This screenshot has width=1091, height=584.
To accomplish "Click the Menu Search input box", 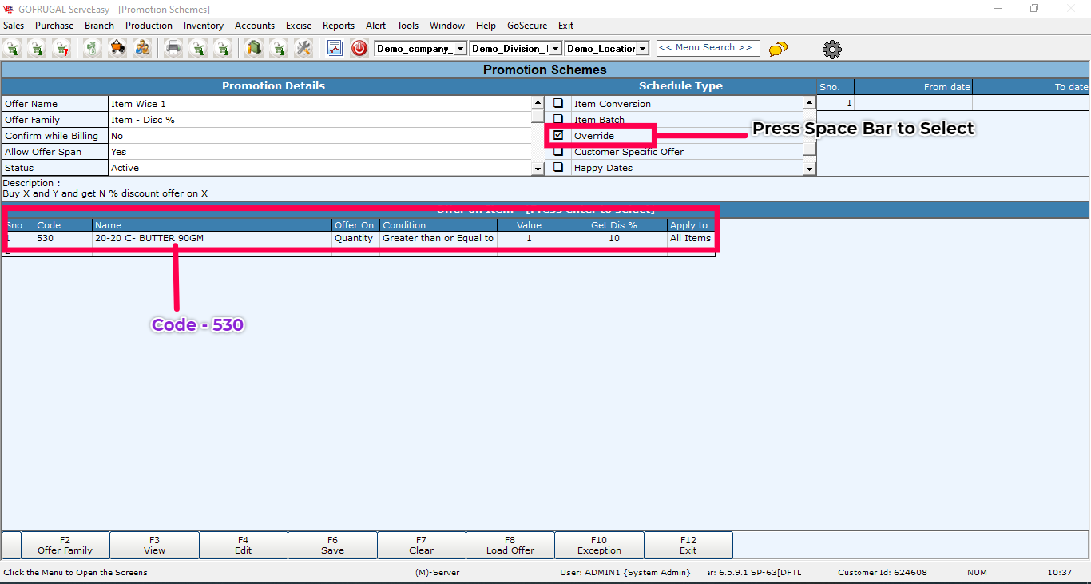I will coord(708,48).
